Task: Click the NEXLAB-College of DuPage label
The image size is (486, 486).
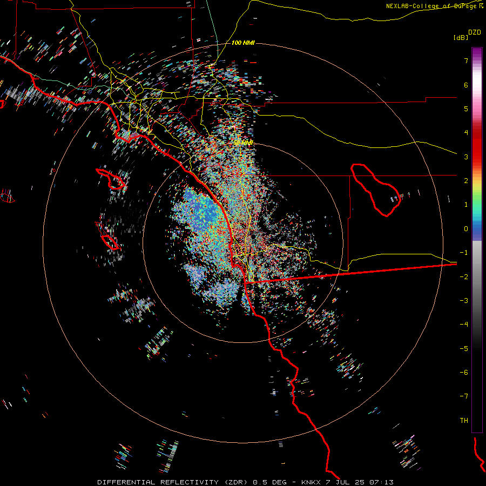Action: [434, 6]
